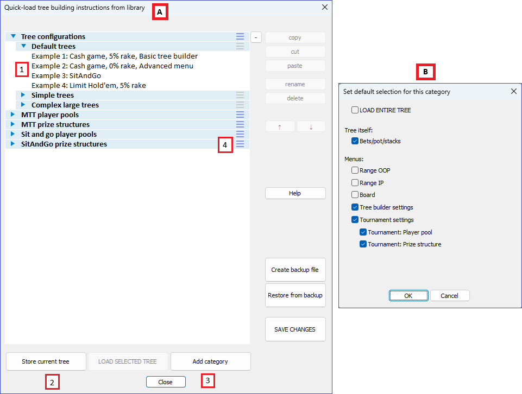Image resolution: width=522 pixels, height=394 pixels.
Task: Click the up arrow to move item upward
Action: tap(280, 126)
